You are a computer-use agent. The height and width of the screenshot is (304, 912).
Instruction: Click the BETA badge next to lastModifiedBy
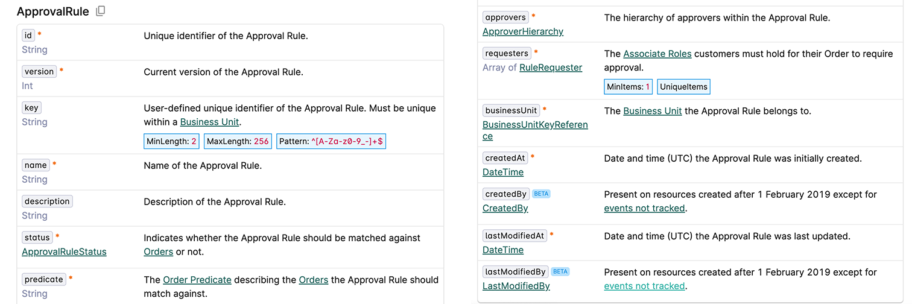560,272
